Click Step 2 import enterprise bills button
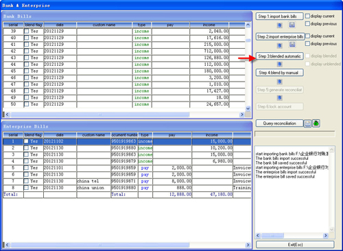This screenshot has width=343, height=251. (280, 36)
